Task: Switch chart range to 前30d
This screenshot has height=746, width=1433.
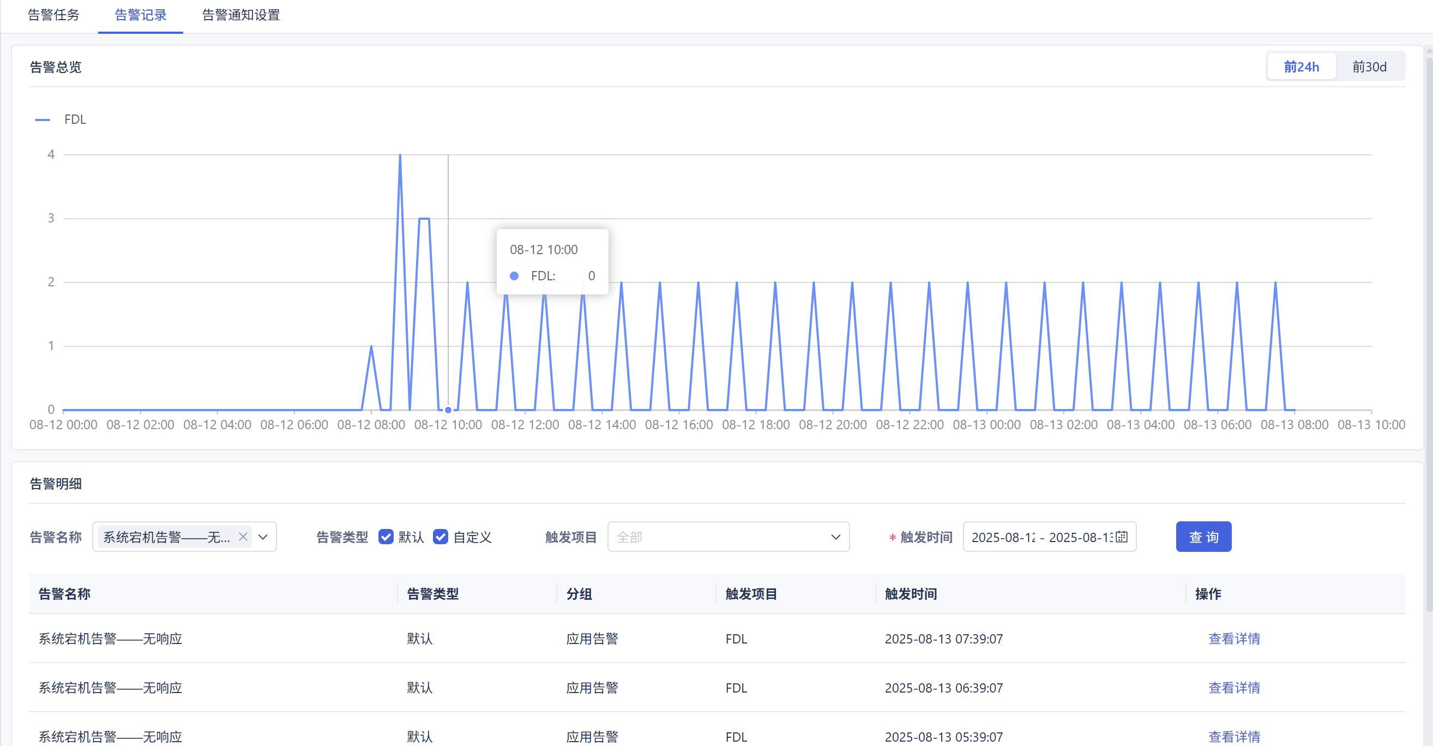Action: [1369, 67]
